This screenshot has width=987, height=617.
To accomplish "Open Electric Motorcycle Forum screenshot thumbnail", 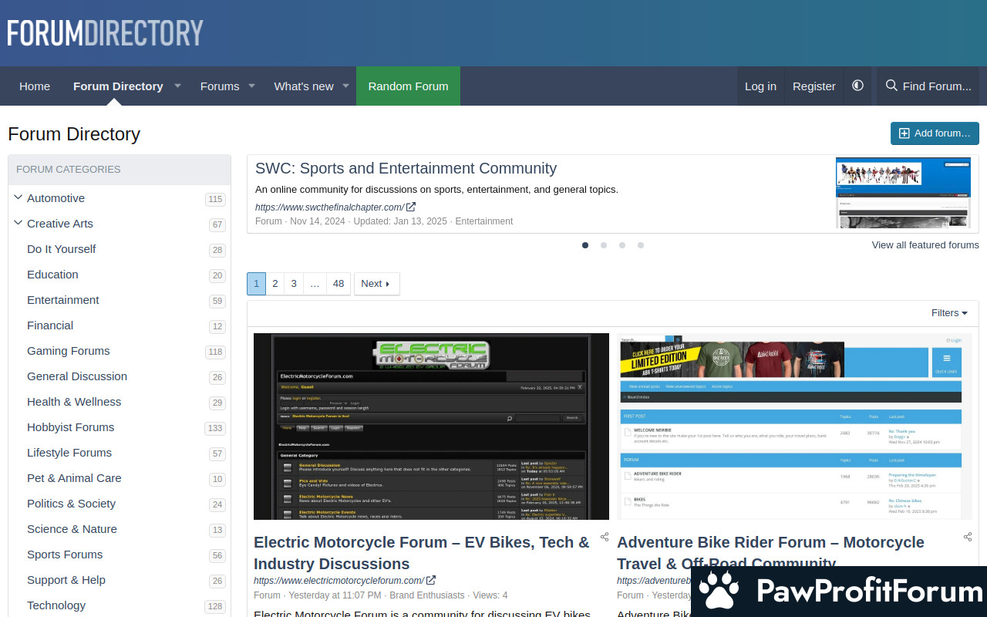I will (x=431, y=427).
